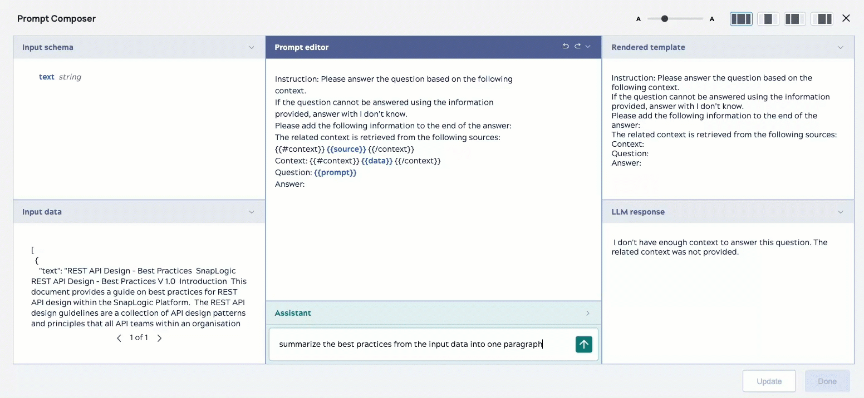Collapse the Input schema panel
864x398 pixels.
tap(252, 47)
